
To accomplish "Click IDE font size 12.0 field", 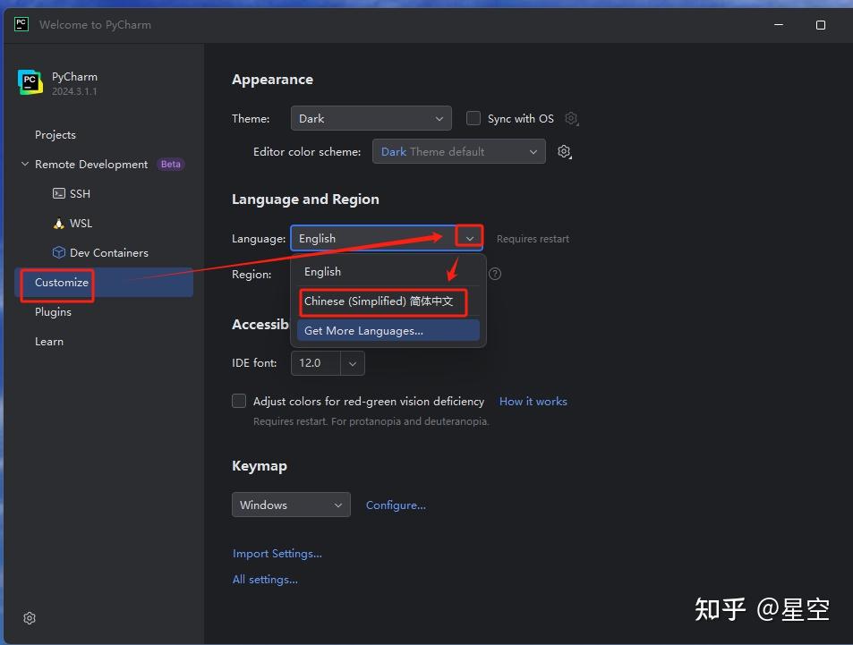I will click(x=316, y=362).
